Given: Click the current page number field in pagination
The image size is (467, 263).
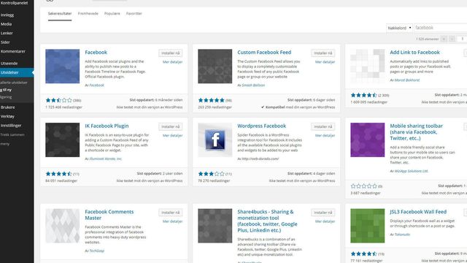Looking at the screenshot, I should pos(462,39).
